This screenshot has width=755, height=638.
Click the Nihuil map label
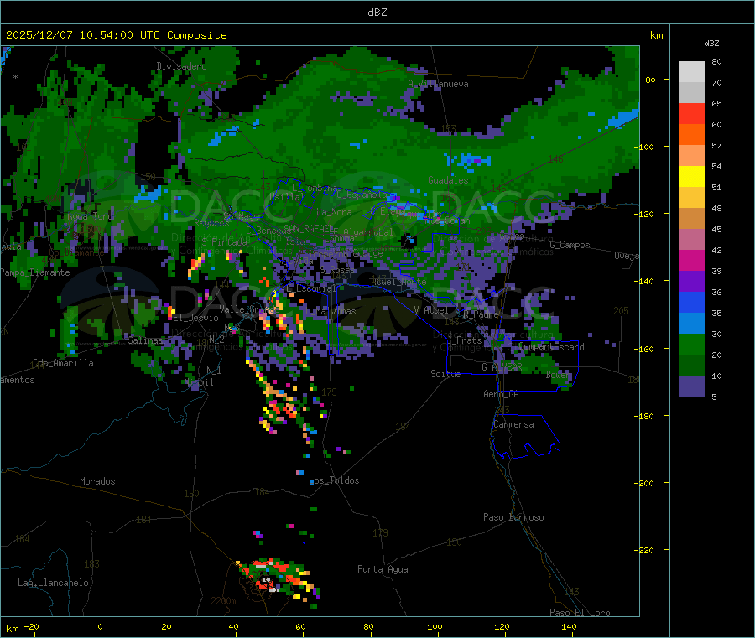(199, 382)
